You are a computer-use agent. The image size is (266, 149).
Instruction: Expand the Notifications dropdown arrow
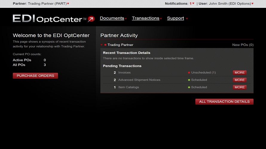tap(193, 4)
